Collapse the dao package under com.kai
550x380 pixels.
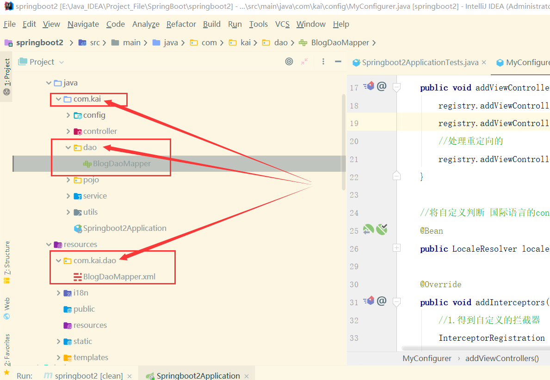click(68, 147)
